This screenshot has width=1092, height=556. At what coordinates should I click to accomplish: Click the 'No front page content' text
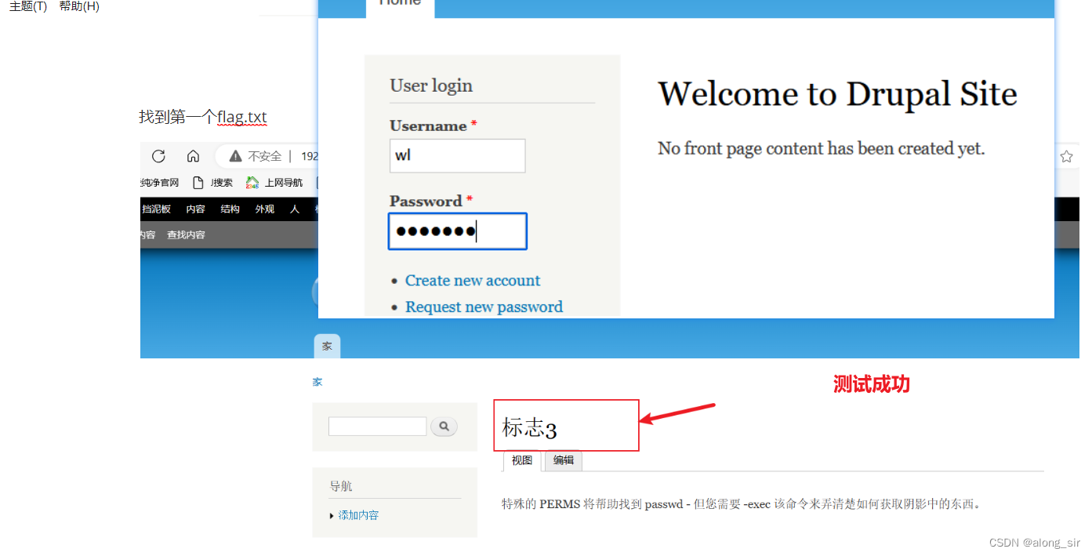click(821, 148)
